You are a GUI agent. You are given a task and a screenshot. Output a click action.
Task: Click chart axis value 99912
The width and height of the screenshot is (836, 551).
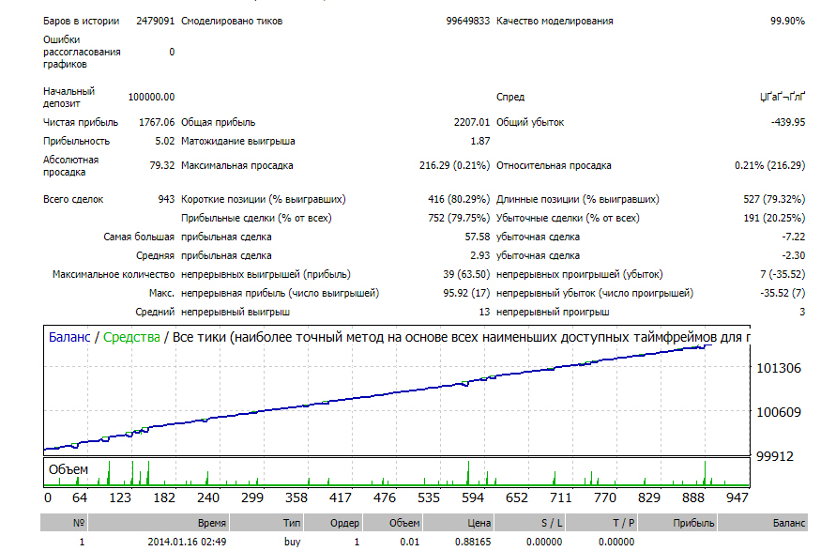click(775, 456)
